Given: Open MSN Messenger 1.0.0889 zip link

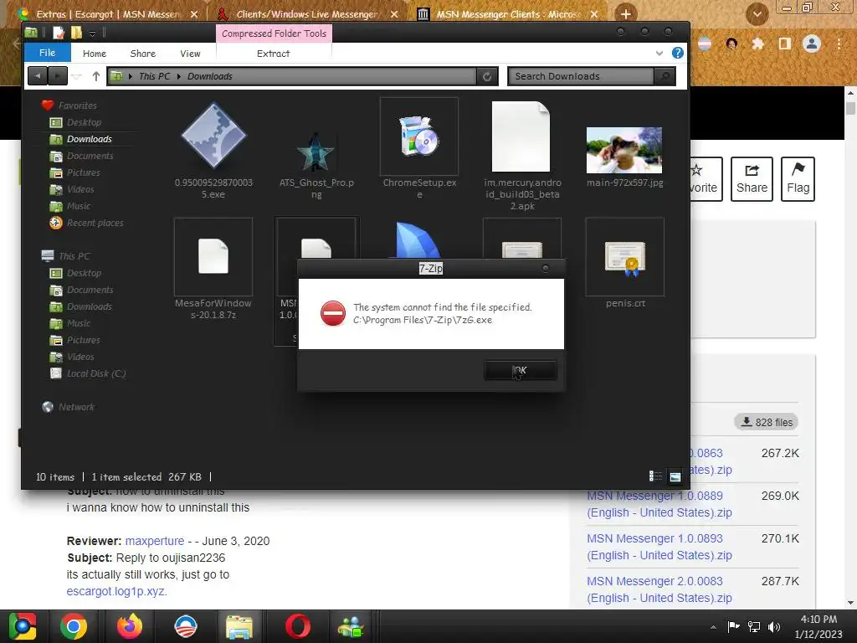Looking at the screenshot, I should click(x=659, y=504).
